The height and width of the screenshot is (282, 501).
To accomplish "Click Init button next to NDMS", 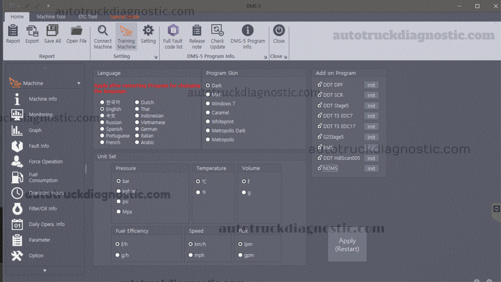I will (371, 169).
